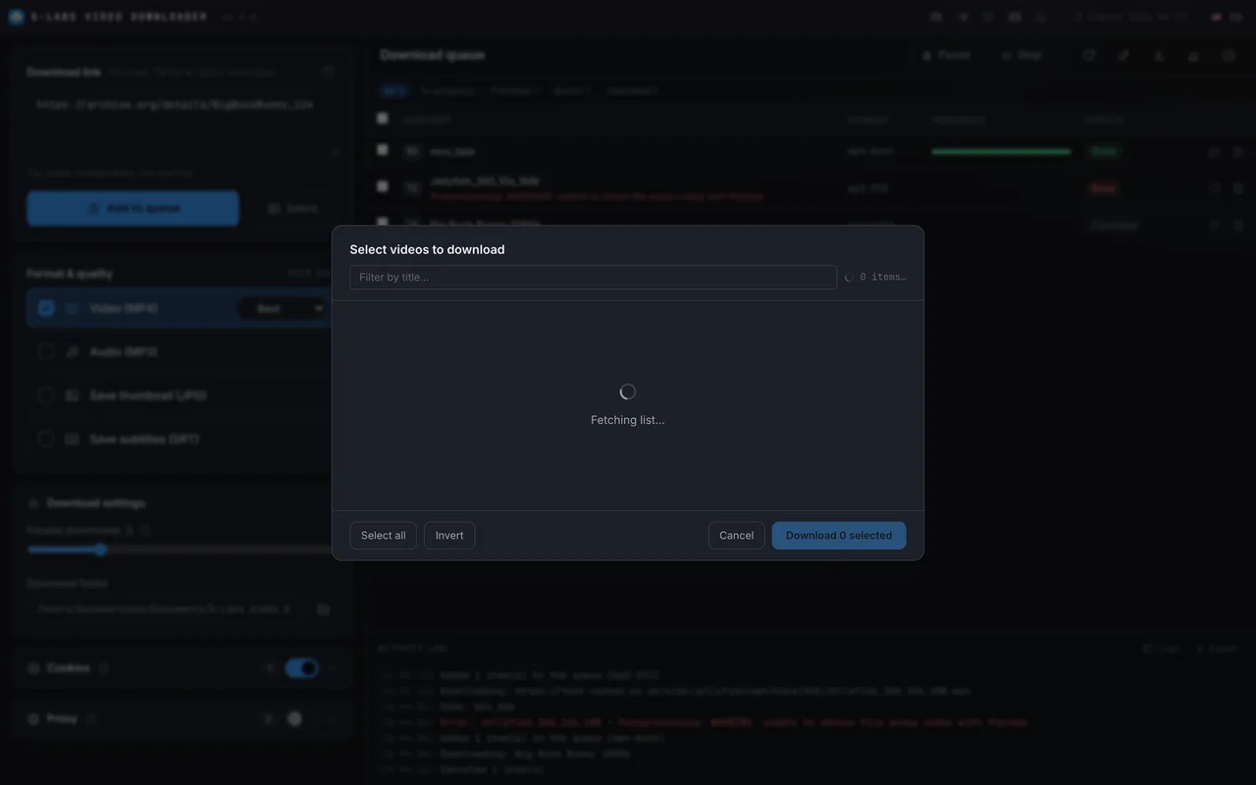1256x785 pixels.
Task: Open the Best quality dropdown
Action: (x=283, y=308)
